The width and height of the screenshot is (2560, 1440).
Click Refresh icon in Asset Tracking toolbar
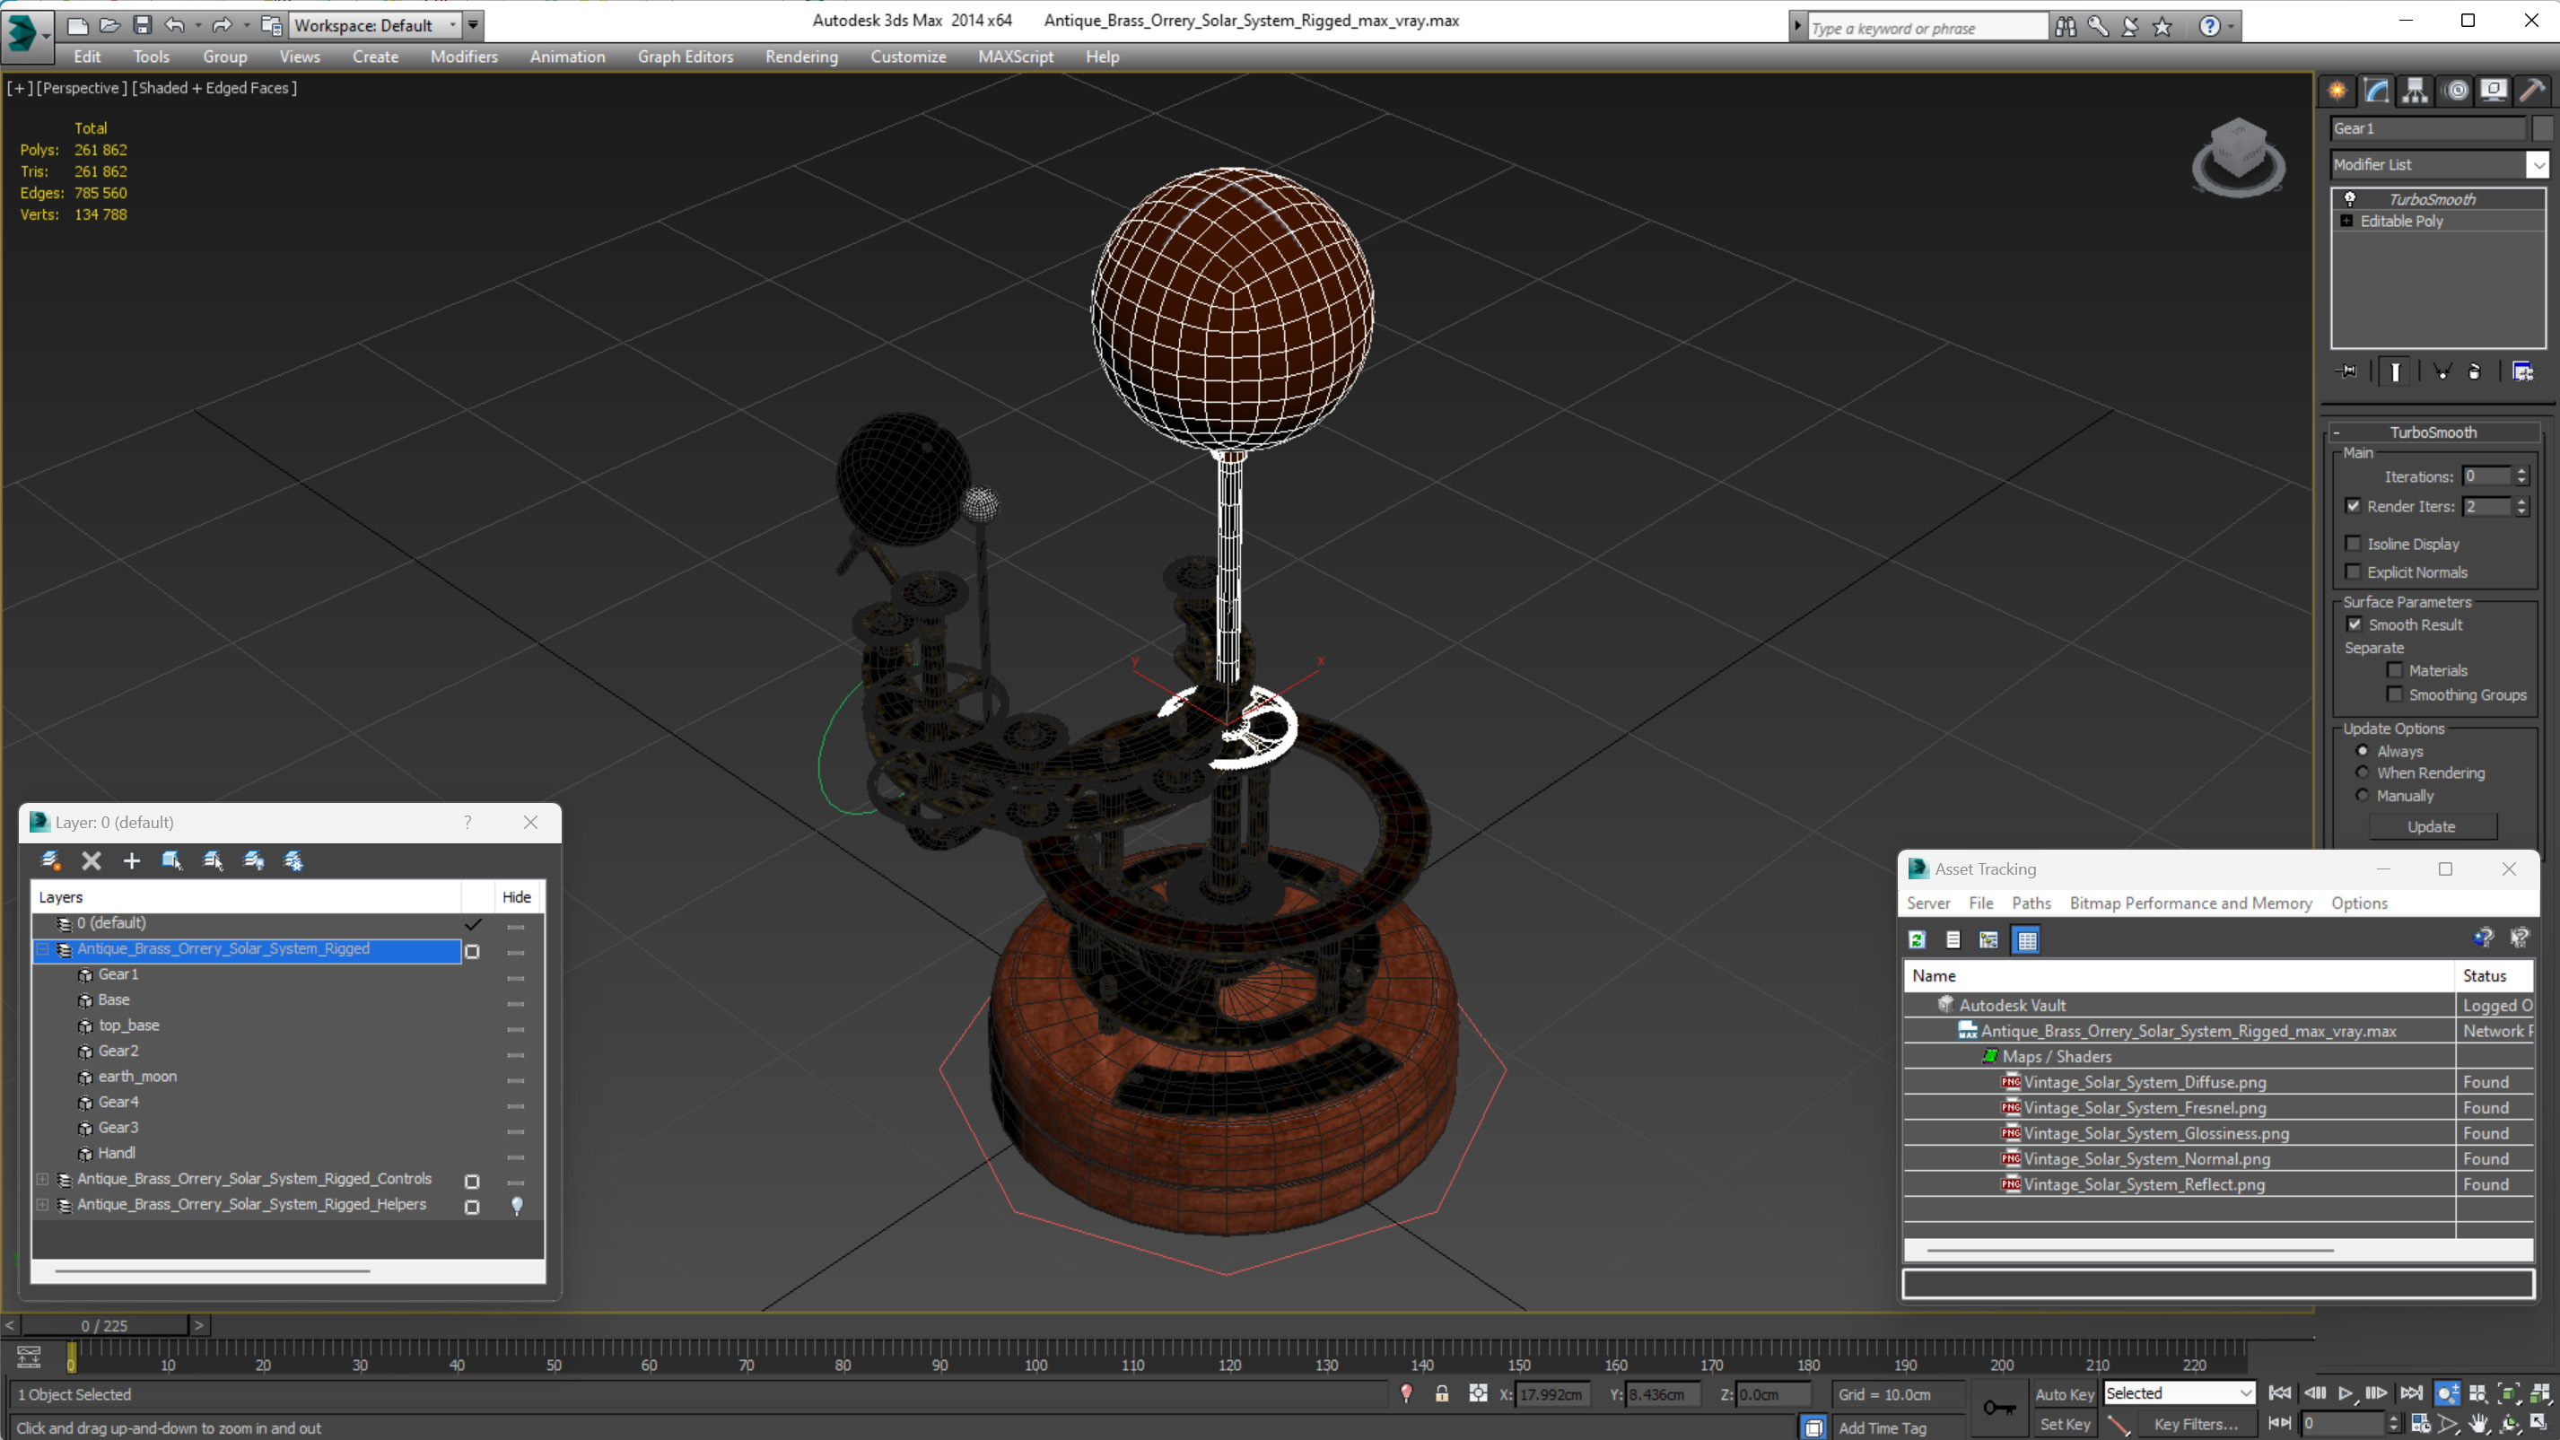pos(1917,939)
